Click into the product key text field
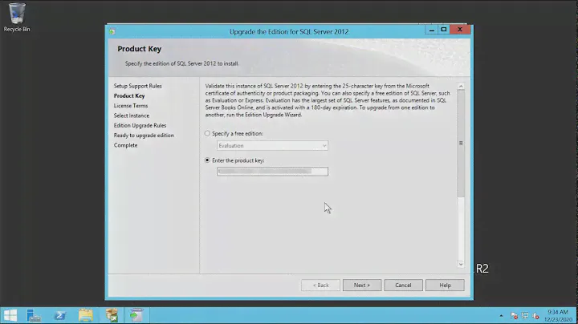578x324 pixels. [x=272, y=172]
